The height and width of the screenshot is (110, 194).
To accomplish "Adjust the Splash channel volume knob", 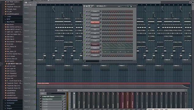I will [89, 37].
